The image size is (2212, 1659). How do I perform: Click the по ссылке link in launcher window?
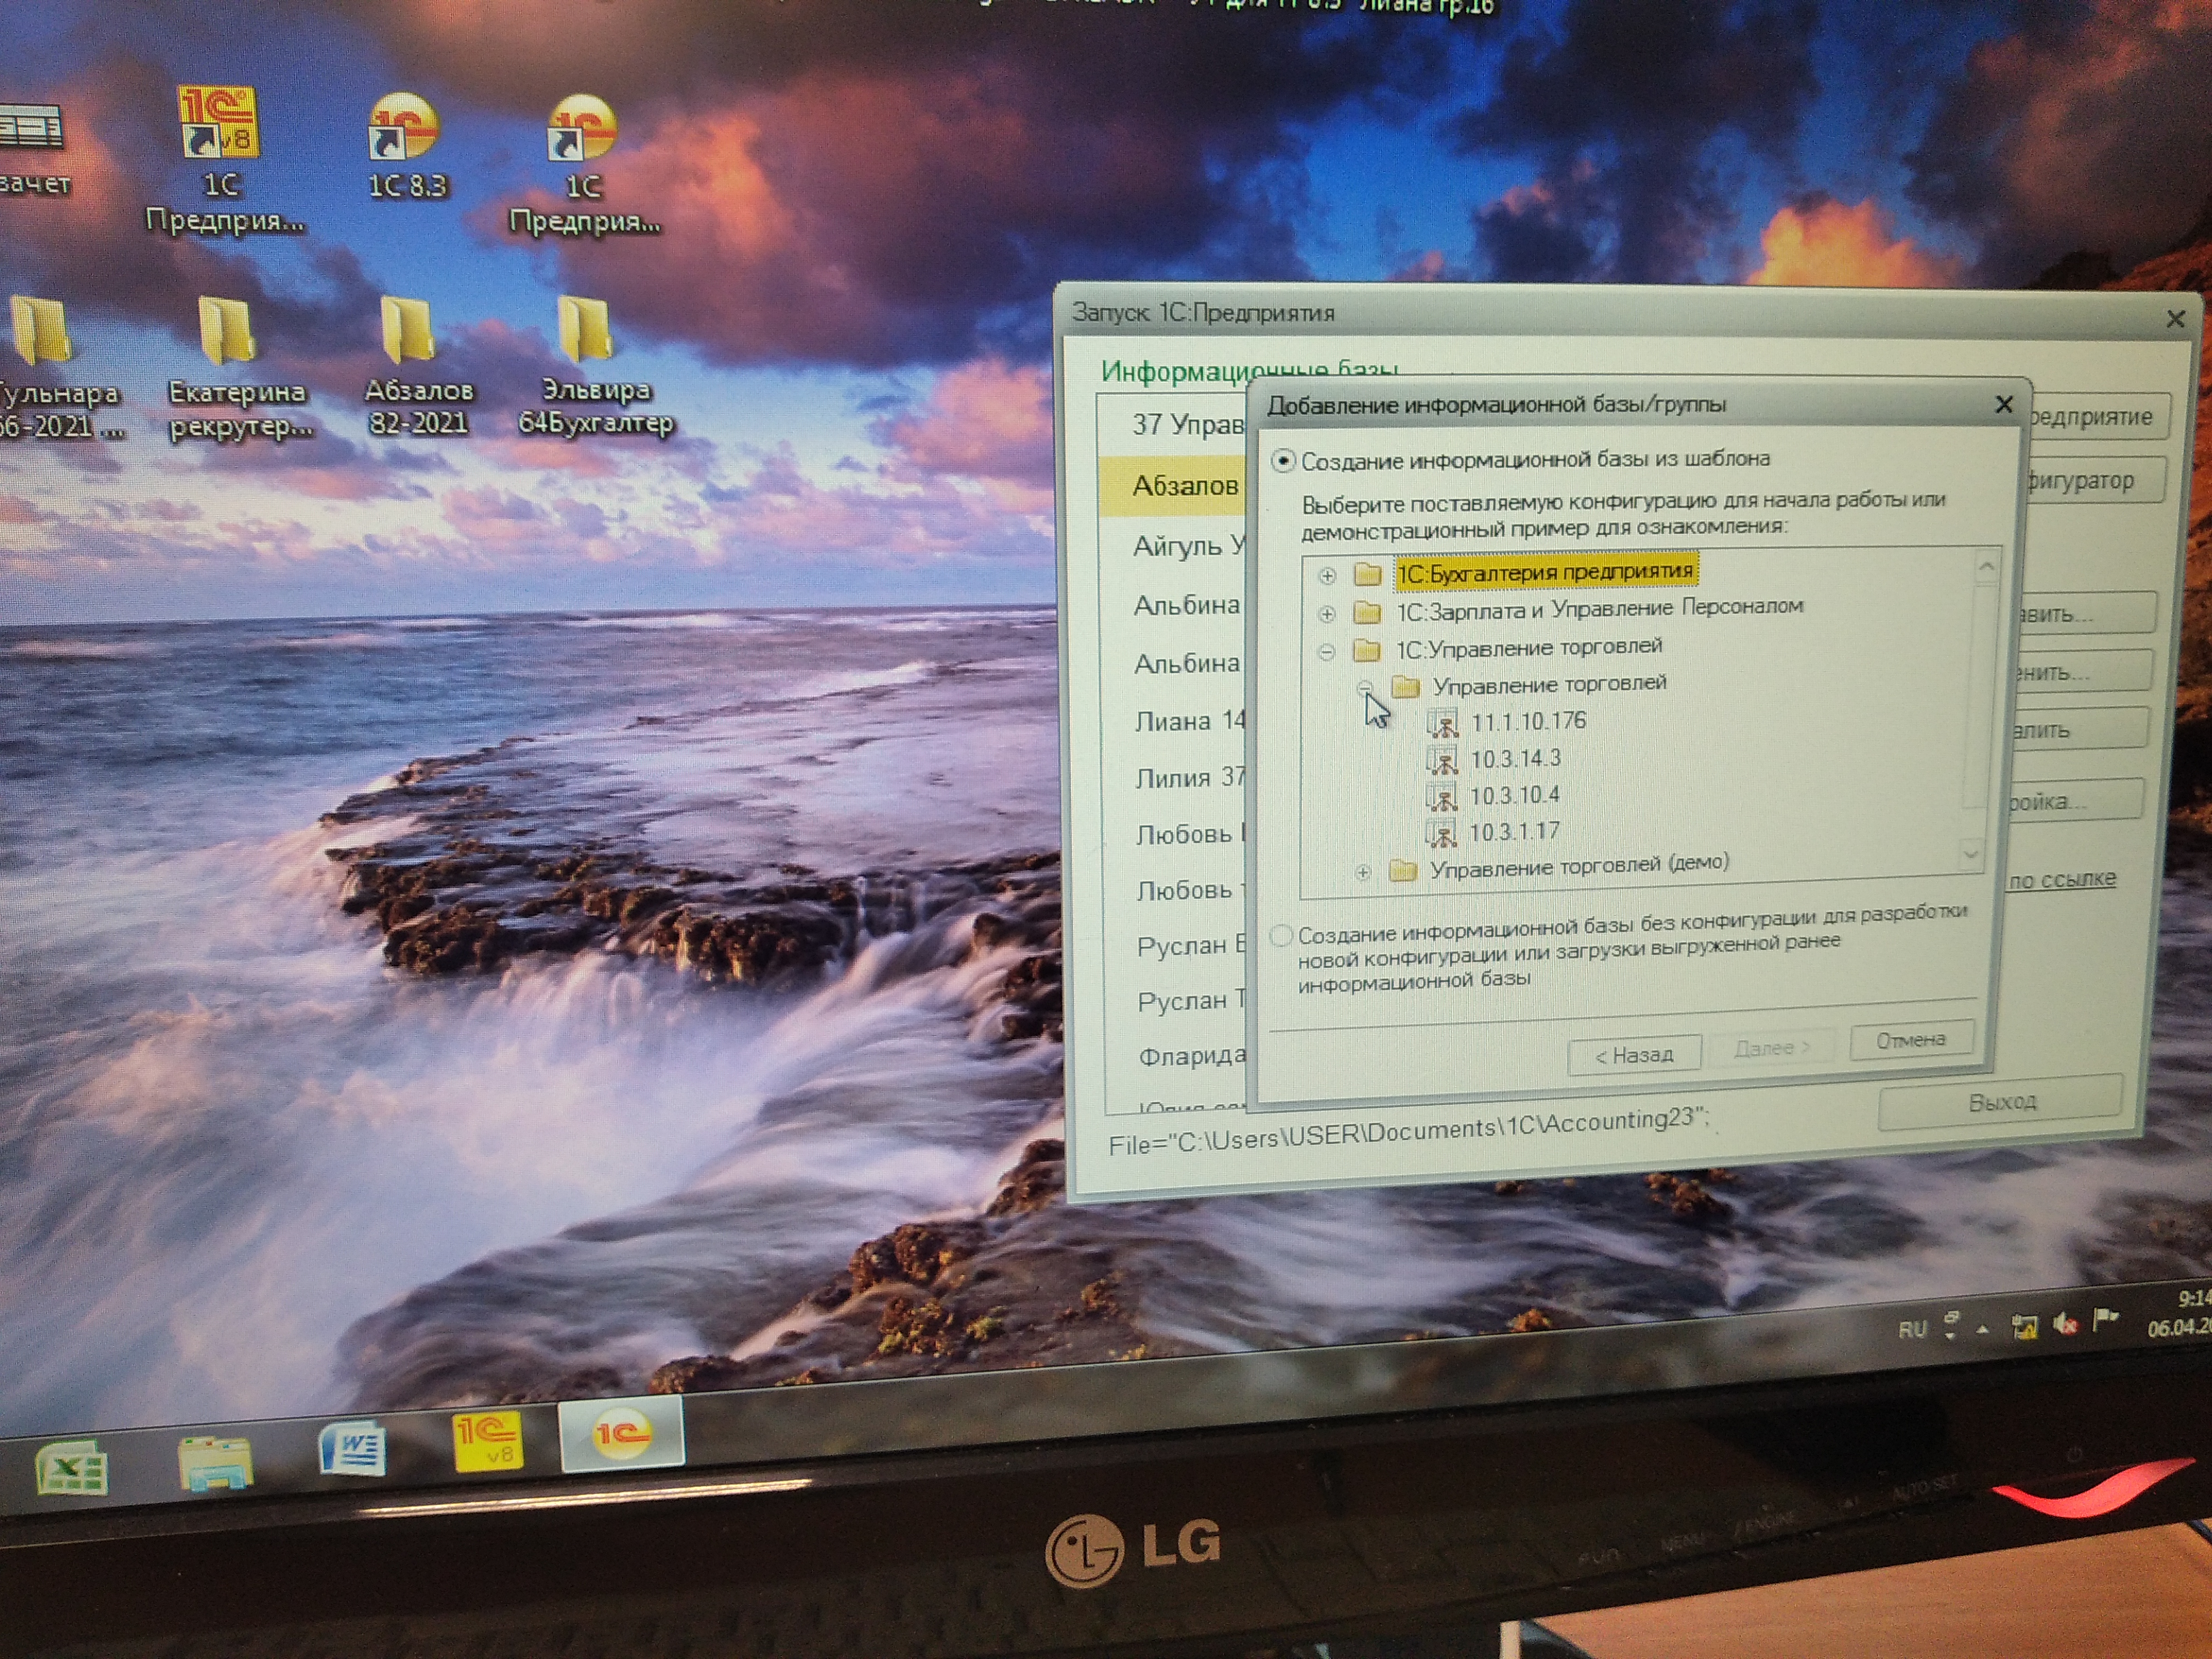tap(2062, 879)
